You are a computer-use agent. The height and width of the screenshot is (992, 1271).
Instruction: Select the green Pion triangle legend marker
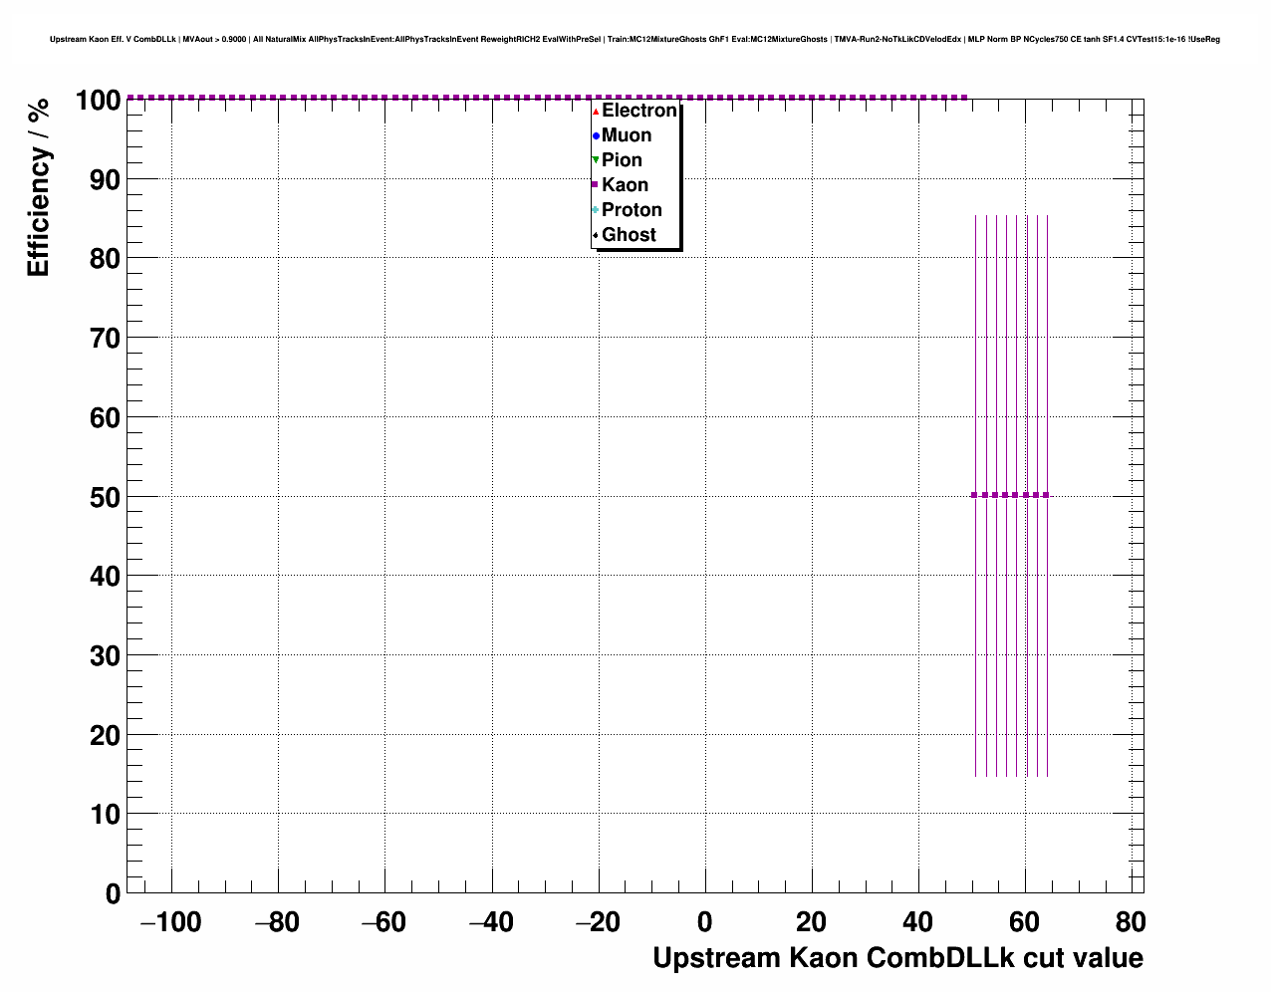tap(596, 160)
